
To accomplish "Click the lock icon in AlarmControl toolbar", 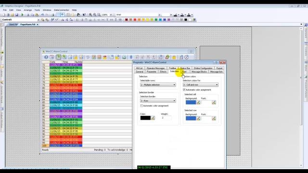I will click(x=174, y=57).
